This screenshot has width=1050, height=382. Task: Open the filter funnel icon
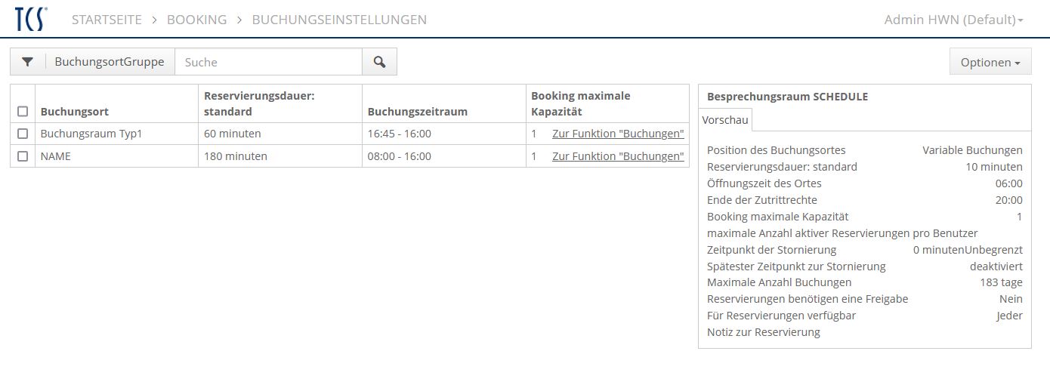click(28, 62)
